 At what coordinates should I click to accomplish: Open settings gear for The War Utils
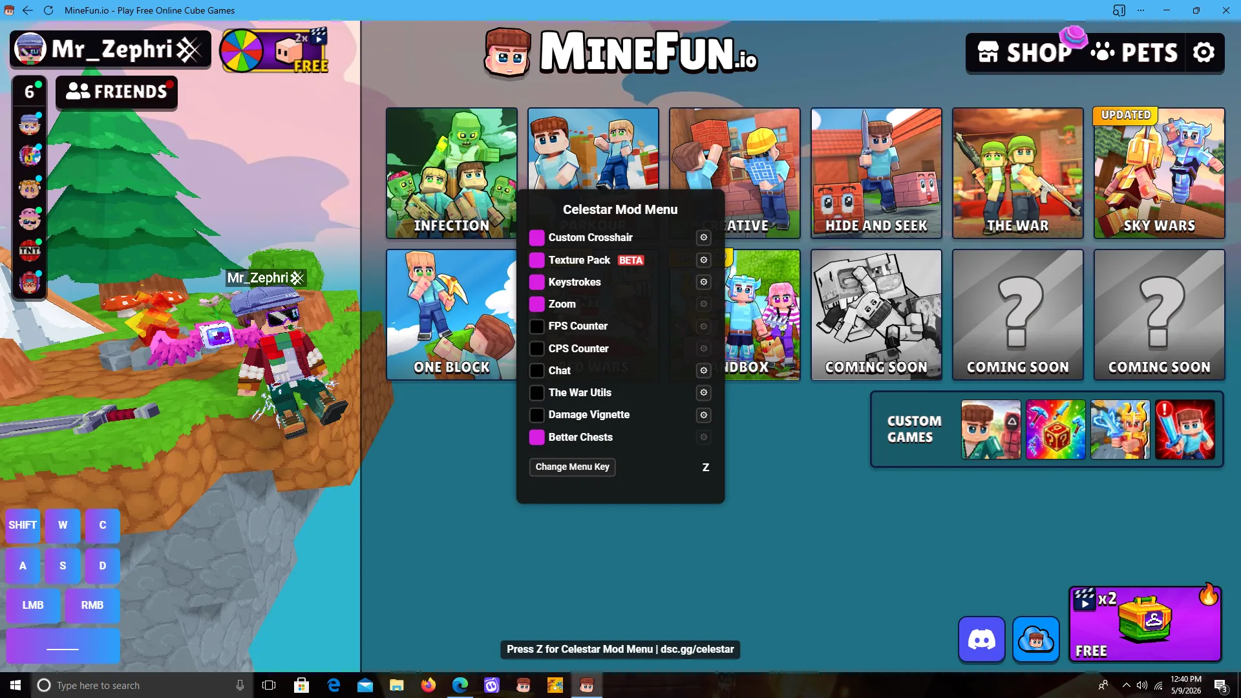tap(704, 392)
